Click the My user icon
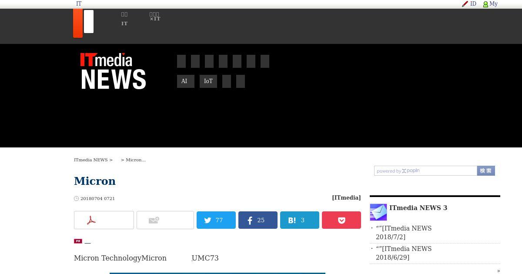Screen dimensions: 522x274 (485, 4)
